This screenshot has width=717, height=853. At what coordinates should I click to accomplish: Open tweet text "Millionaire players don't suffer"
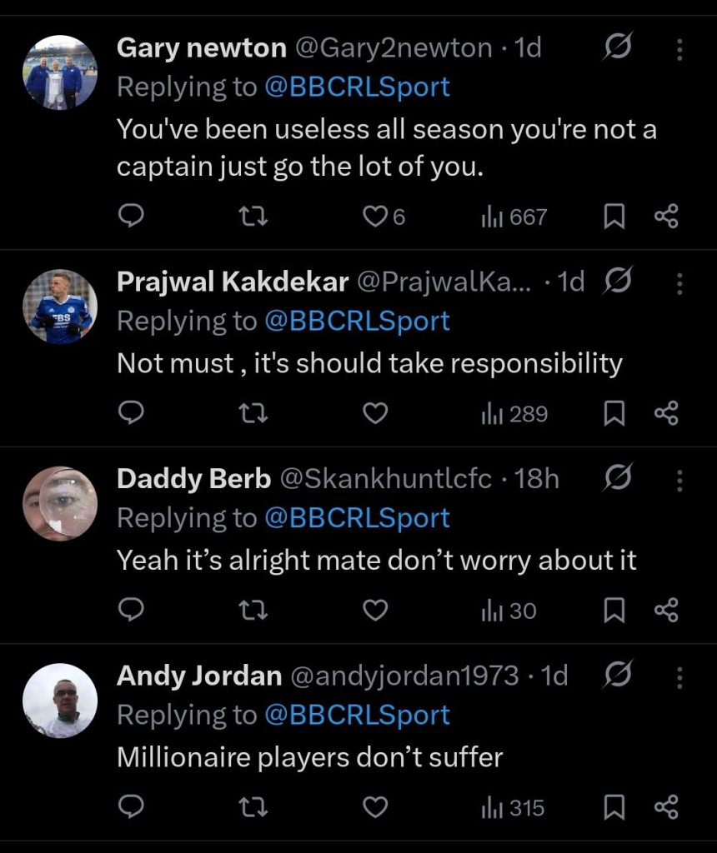click(309, 757)
